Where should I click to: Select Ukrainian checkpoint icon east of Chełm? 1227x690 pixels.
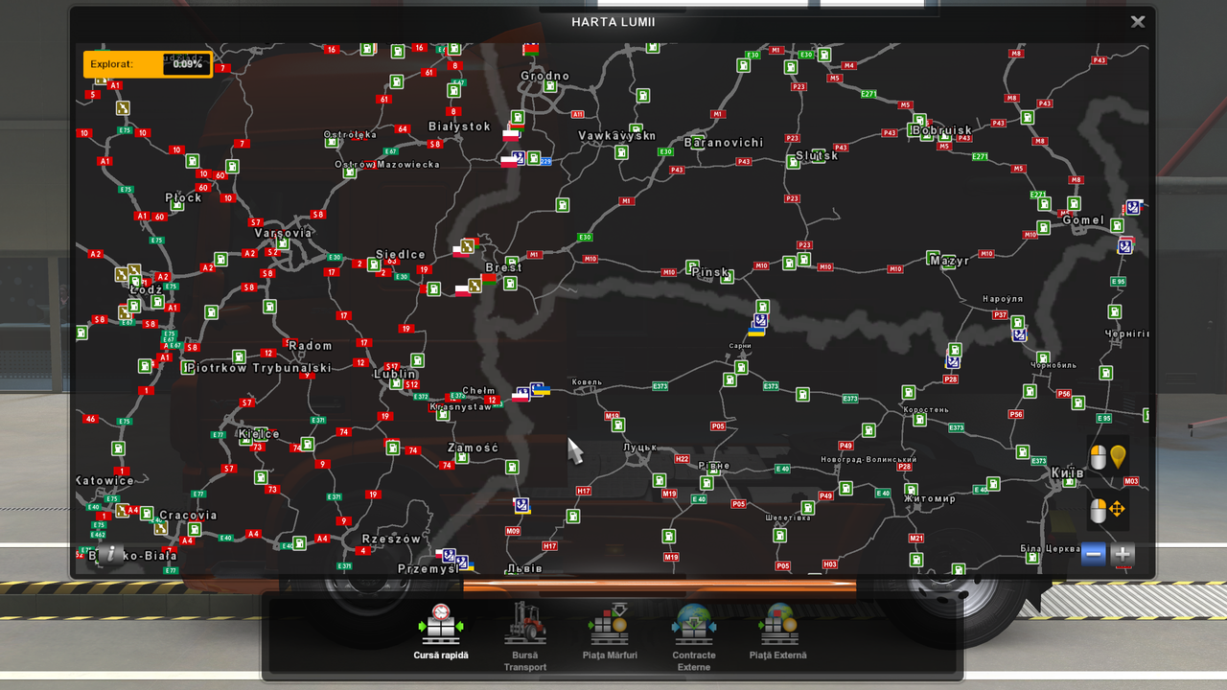(538, 389)
